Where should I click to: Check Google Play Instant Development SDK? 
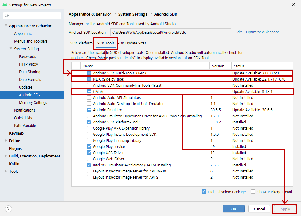point(89,134)
